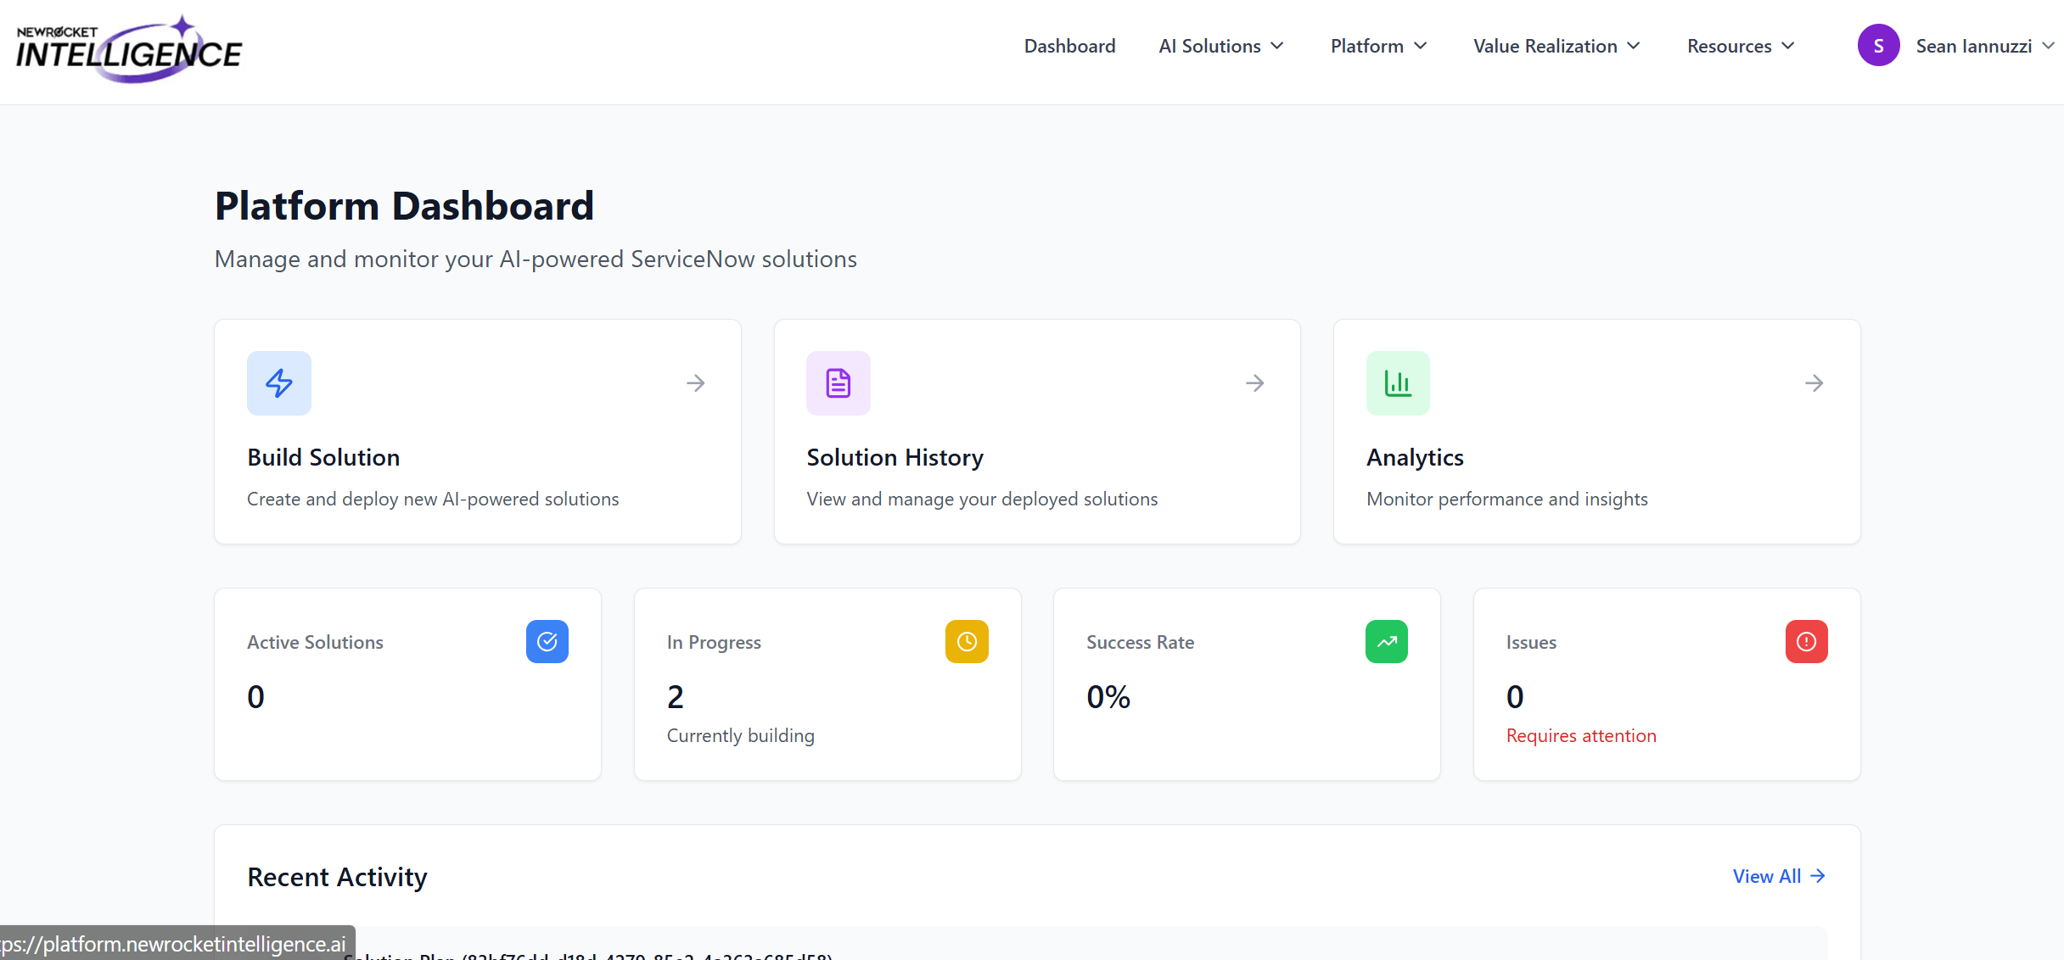Click the Analytics bar chart icon
2064x960 pixels.
point(1398,383)
